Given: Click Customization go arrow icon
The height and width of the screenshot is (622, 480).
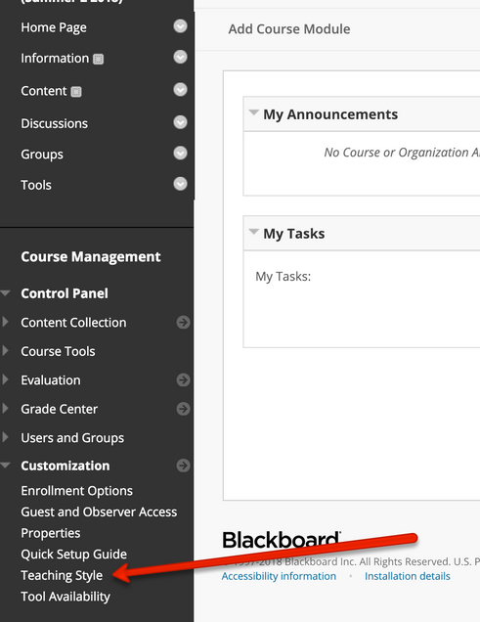Looking at the screenshot, I should [x=183, y=466].
